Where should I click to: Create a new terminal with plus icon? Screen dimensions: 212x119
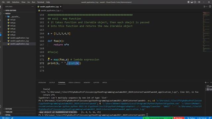[205, 82]
